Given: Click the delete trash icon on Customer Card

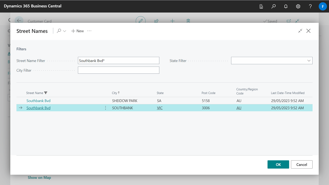Looking at the screenshot, I should pyautogui.click(x=188, y=21).
